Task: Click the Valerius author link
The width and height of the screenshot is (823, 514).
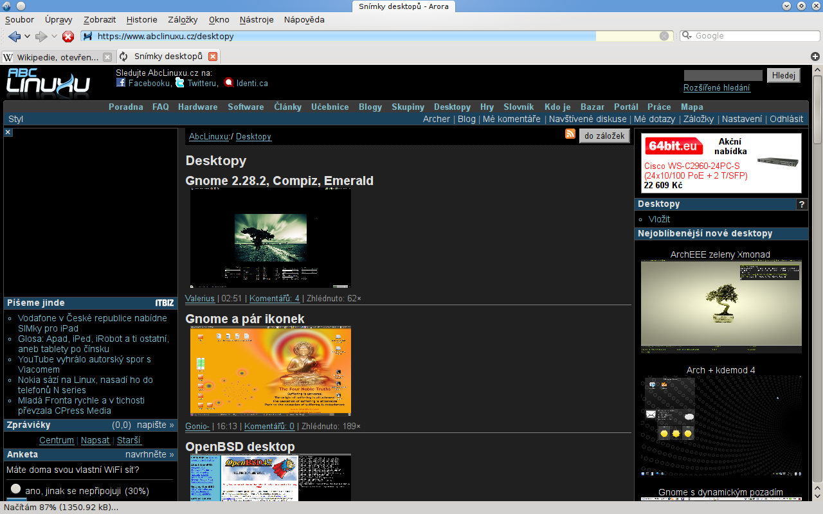Action: 200,298
